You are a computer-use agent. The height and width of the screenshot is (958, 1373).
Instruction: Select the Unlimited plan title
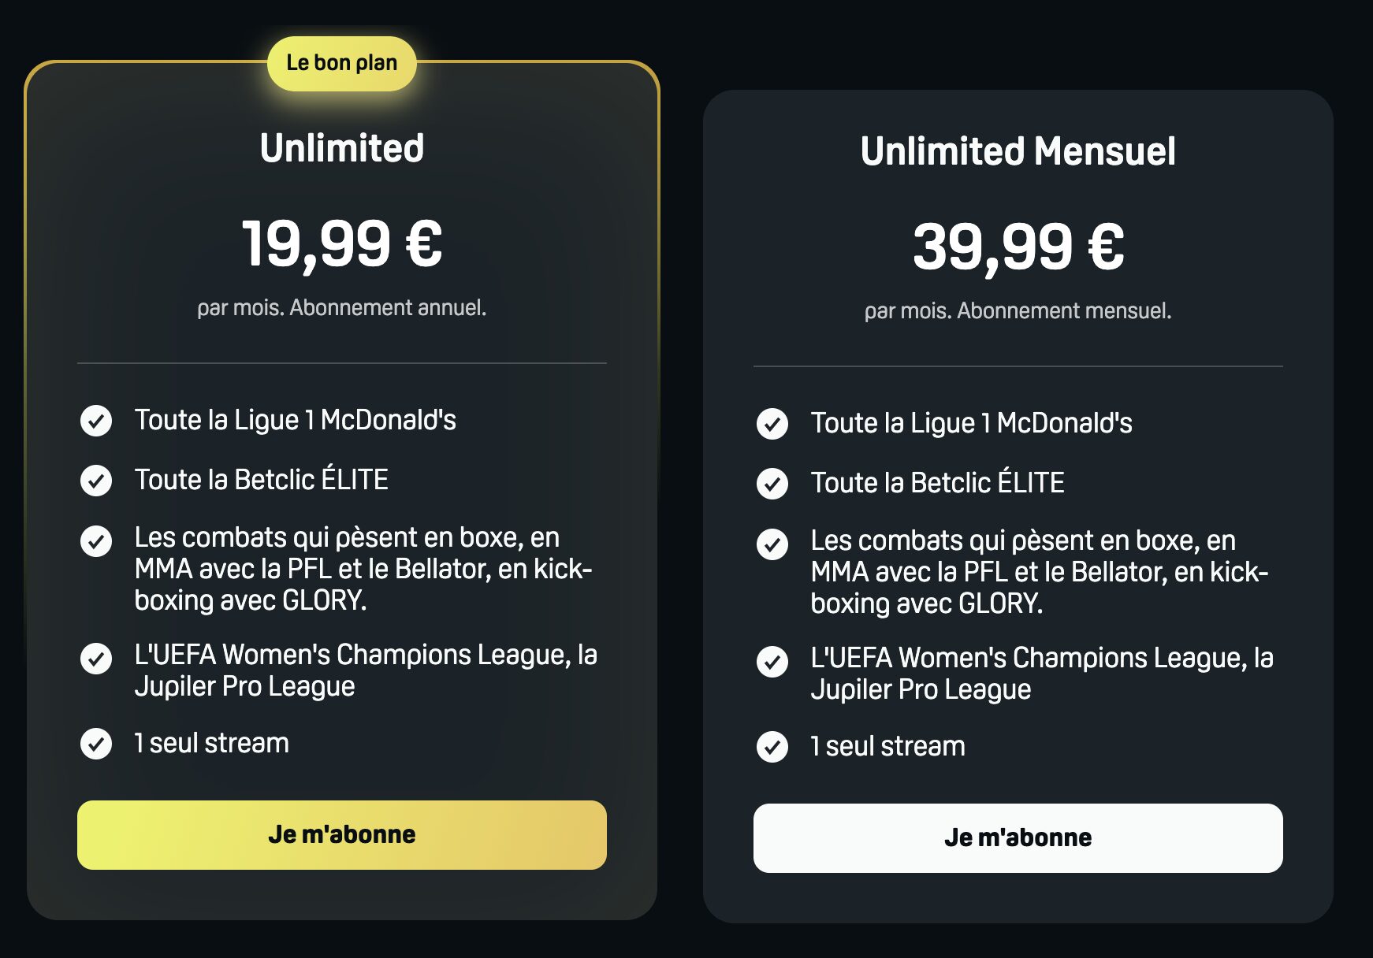pyautogui.click(x=342, y=148)
